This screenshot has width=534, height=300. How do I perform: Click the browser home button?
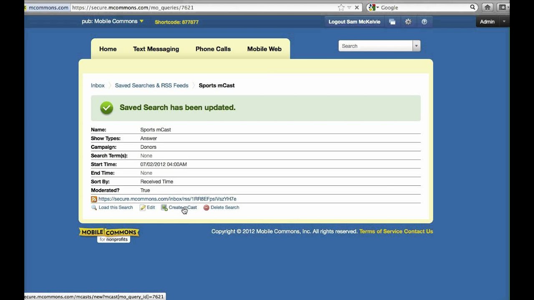tap(487, 7)
